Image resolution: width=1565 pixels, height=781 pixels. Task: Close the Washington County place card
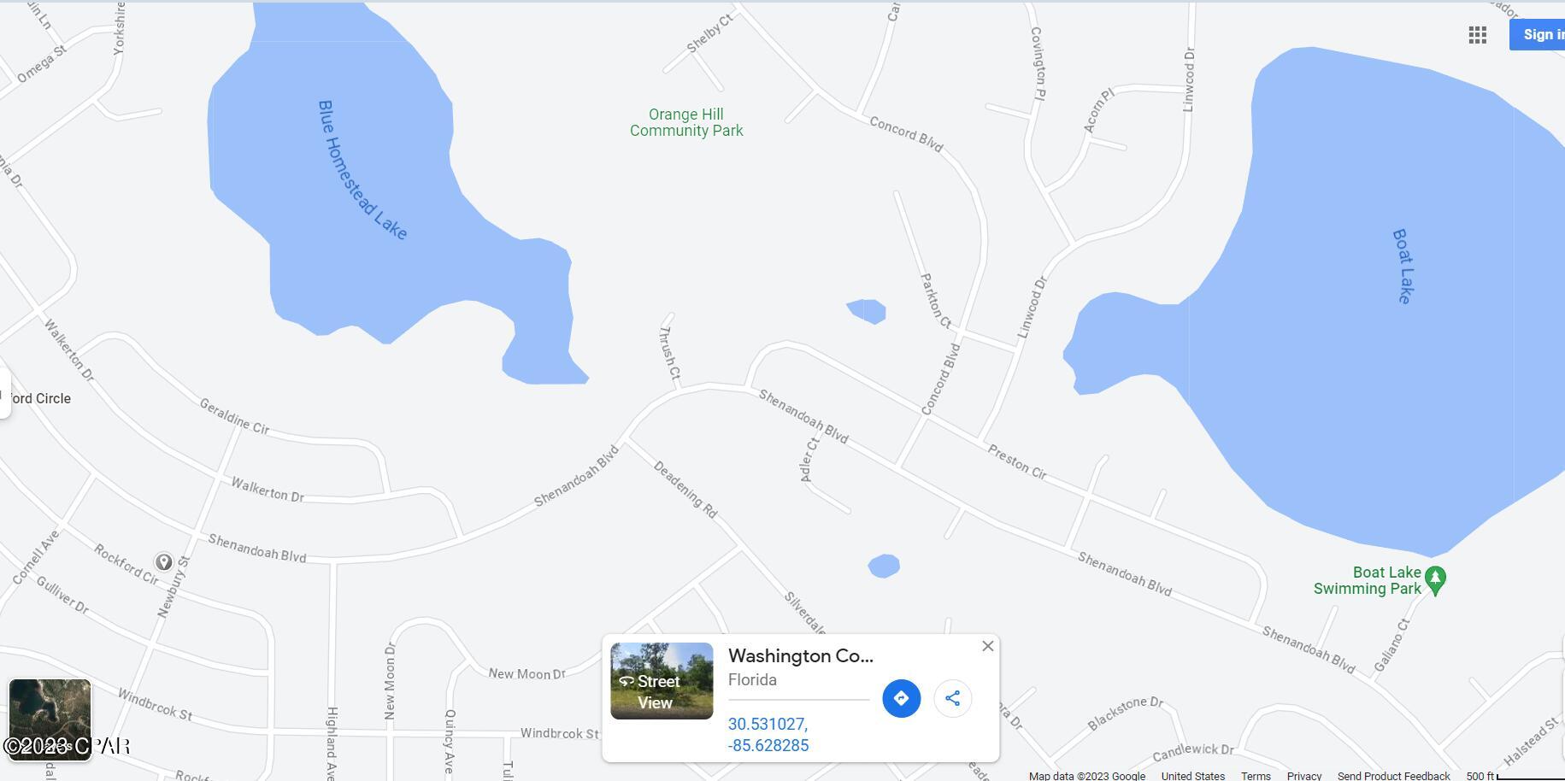tap(987, 646)
